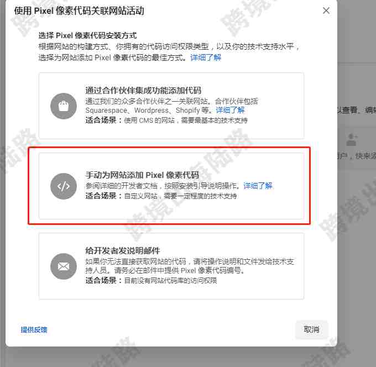Open 详细了解 link in manual install option

[258, 186]
